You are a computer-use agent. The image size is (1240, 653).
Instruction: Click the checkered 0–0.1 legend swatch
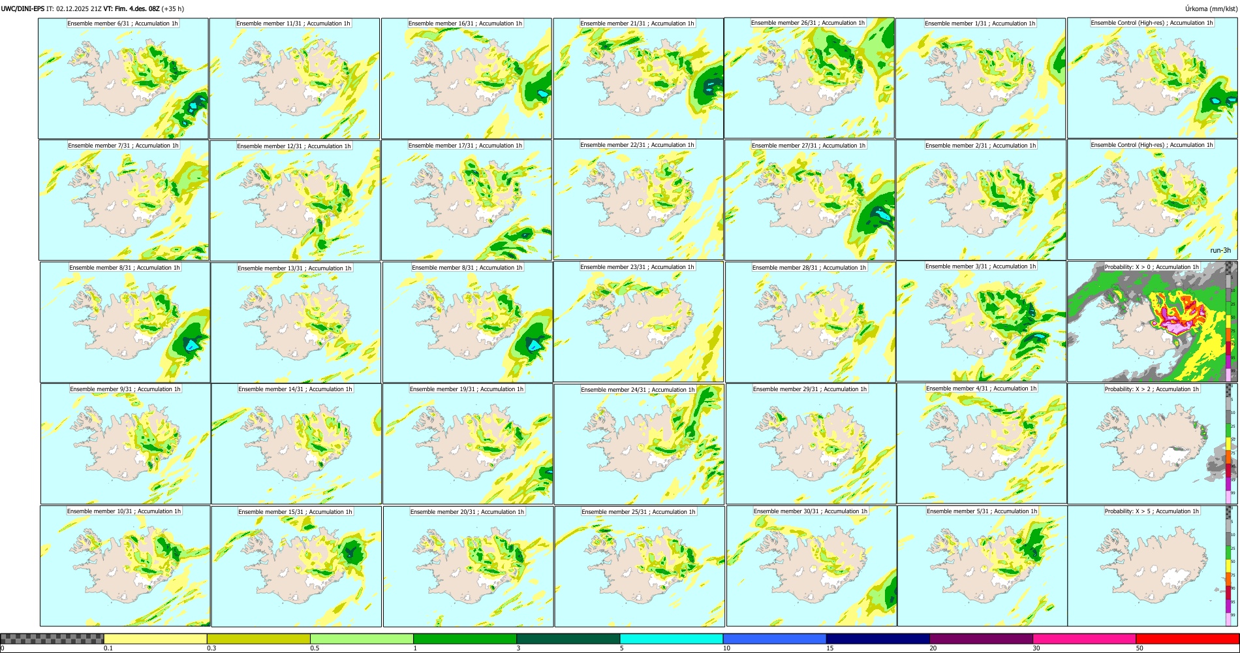(52, 639)
